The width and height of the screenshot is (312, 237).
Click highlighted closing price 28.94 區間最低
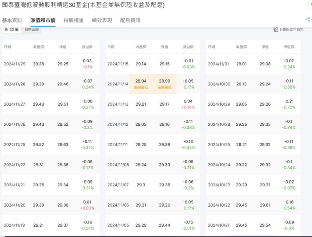(x=141, y=84)
